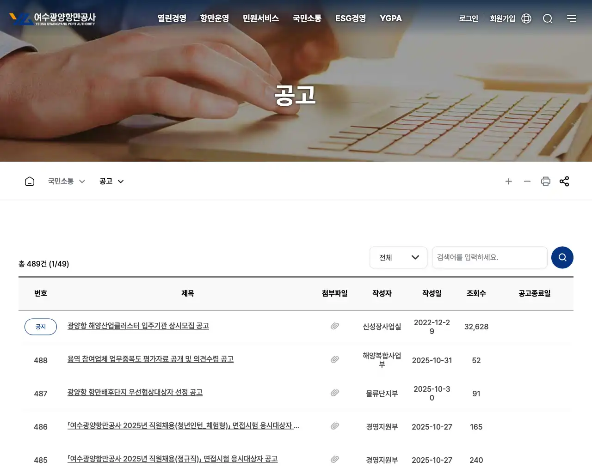The image size is (592, 473).
Task: Select the ESG경영 menu item
Action: pos(350,18)
